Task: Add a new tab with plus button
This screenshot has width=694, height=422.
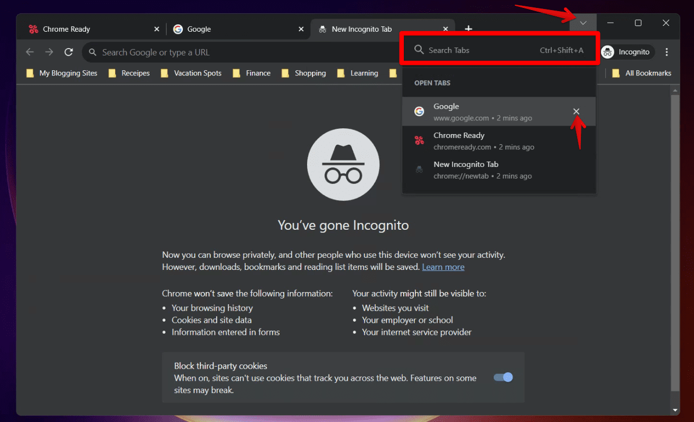Action: tap(468, 29)
